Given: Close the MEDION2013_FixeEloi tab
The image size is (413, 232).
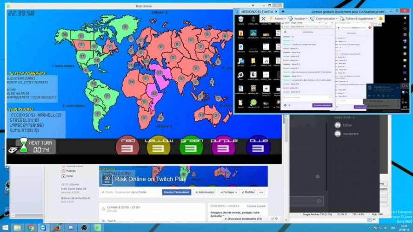Looking at the screenshot, I should (276, 12).
